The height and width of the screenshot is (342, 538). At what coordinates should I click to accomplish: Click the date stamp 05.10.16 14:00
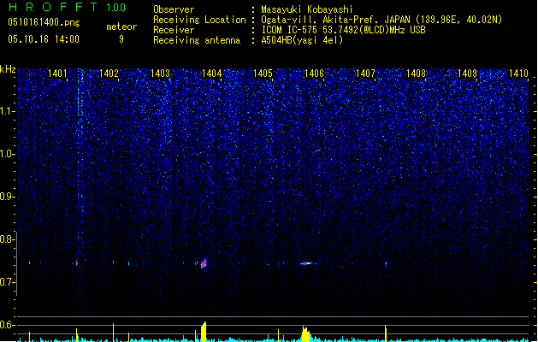[x=44, y=39]
